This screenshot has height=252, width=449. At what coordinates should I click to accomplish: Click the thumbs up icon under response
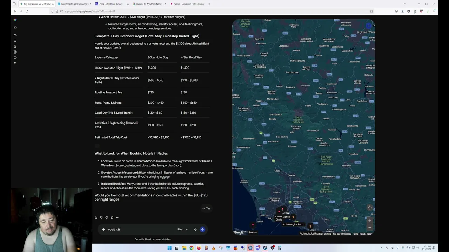pyautogui.click(x=96, y=217)
